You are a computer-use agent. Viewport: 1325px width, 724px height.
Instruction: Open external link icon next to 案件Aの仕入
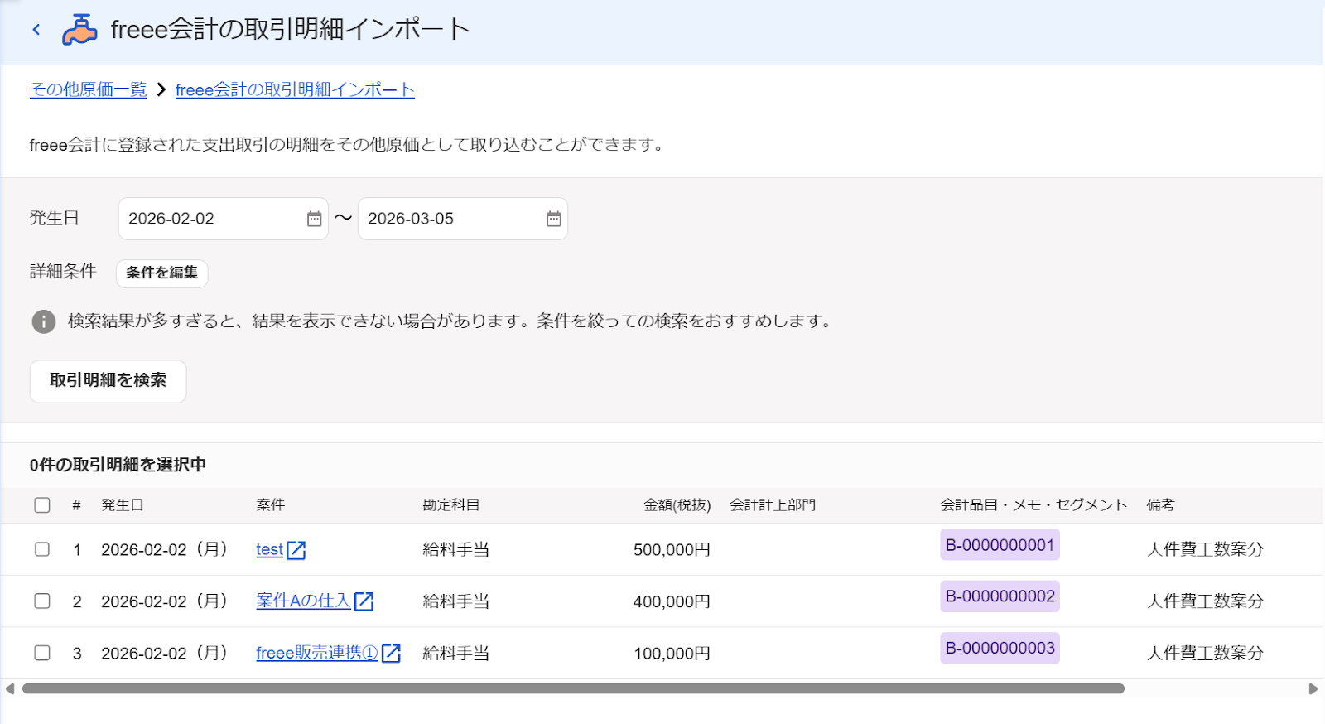[x=364, y=601]
